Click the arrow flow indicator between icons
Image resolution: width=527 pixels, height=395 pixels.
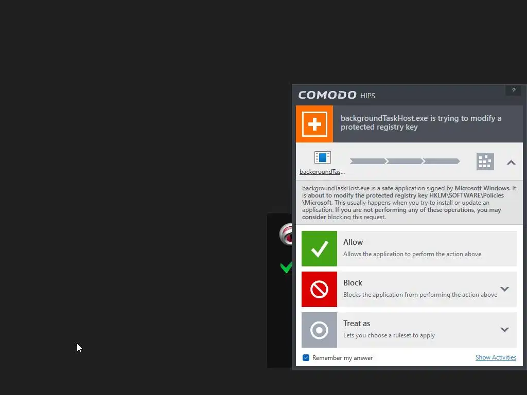coord(405,161)
